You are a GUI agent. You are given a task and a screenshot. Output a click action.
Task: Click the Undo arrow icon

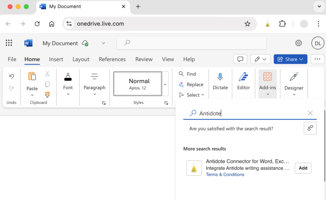pyautogui.click(x=11, y=76)
